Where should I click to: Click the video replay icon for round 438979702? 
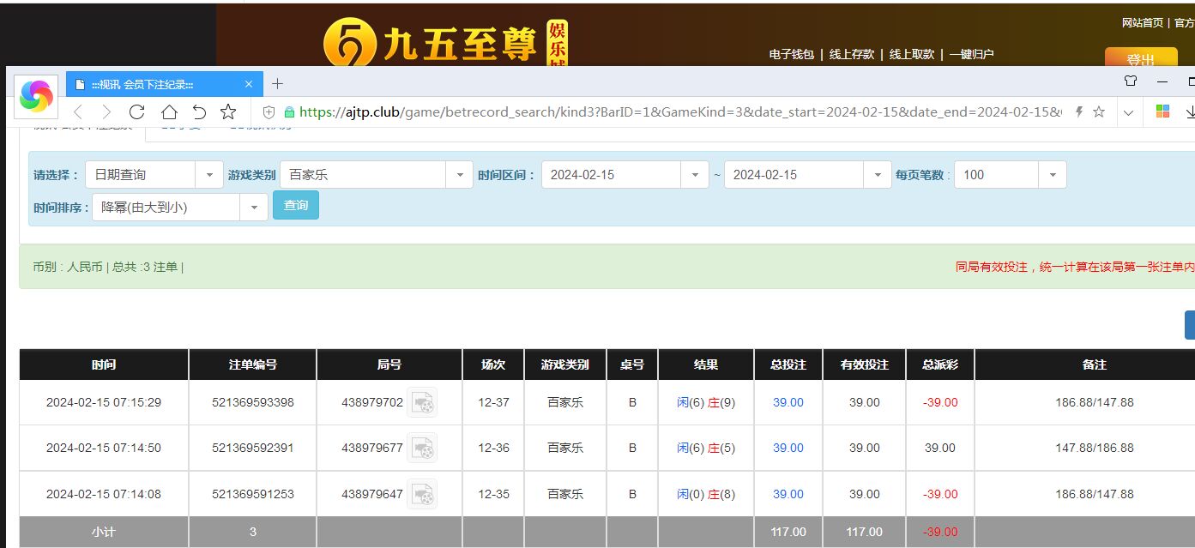(x=422, y=402)
